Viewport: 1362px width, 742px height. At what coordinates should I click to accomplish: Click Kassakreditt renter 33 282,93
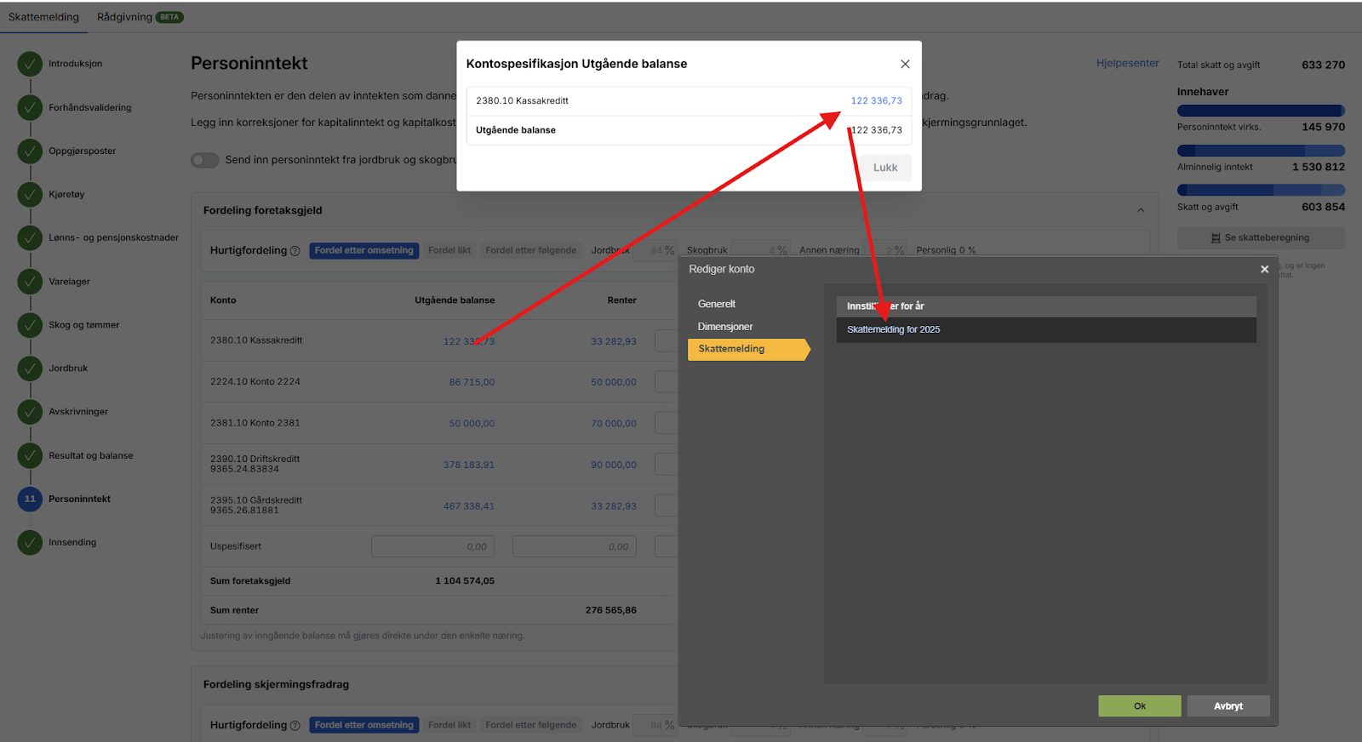[x=614, y=341]
